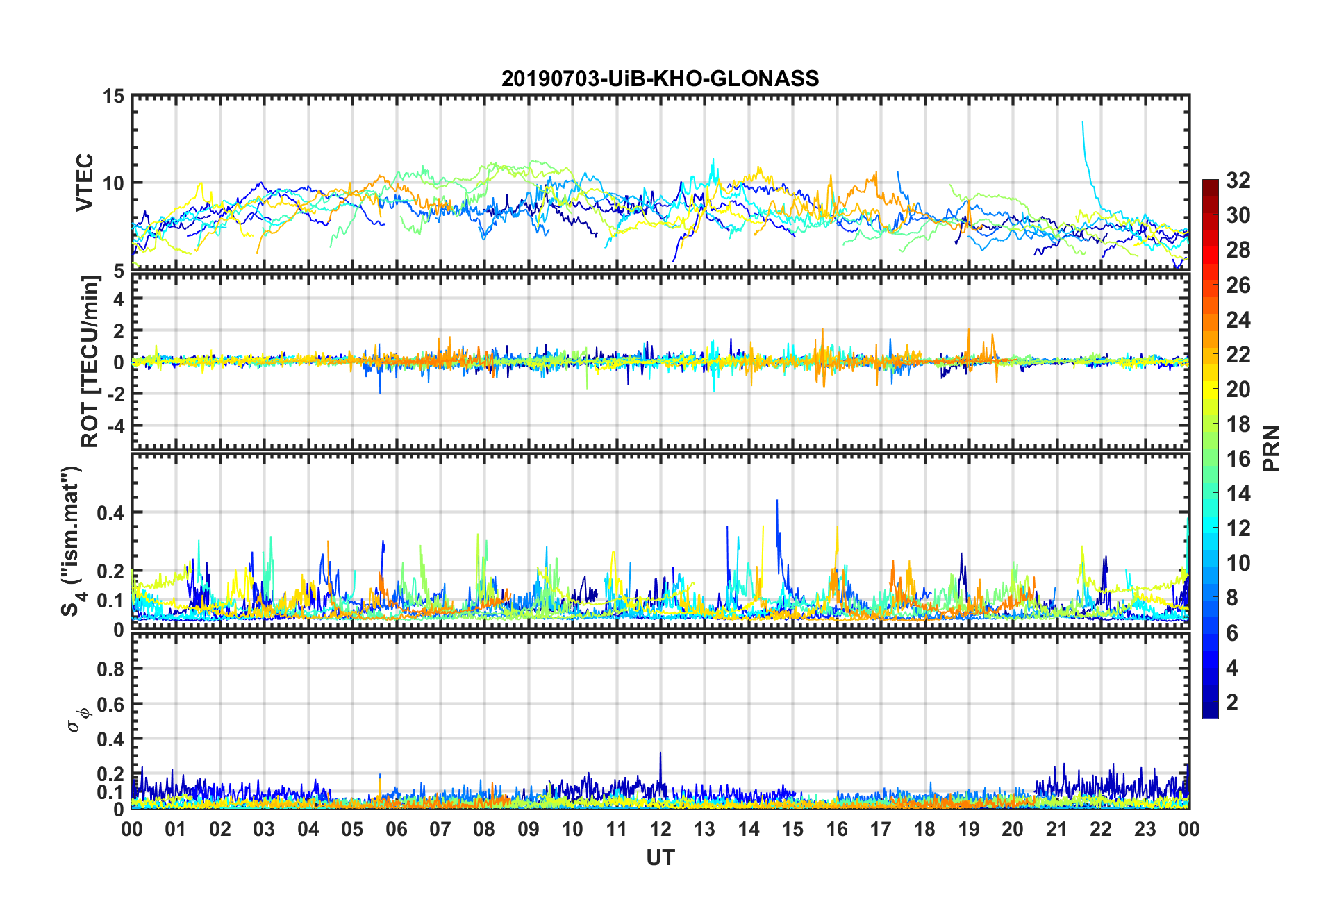The image size is (1321, 897).
Task: Click colorbar tick label 32
Action: click(1238, 181)
